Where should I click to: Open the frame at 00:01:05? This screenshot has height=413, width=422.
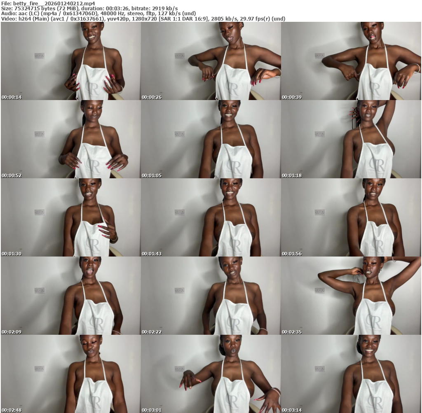[x=211, y=139]
